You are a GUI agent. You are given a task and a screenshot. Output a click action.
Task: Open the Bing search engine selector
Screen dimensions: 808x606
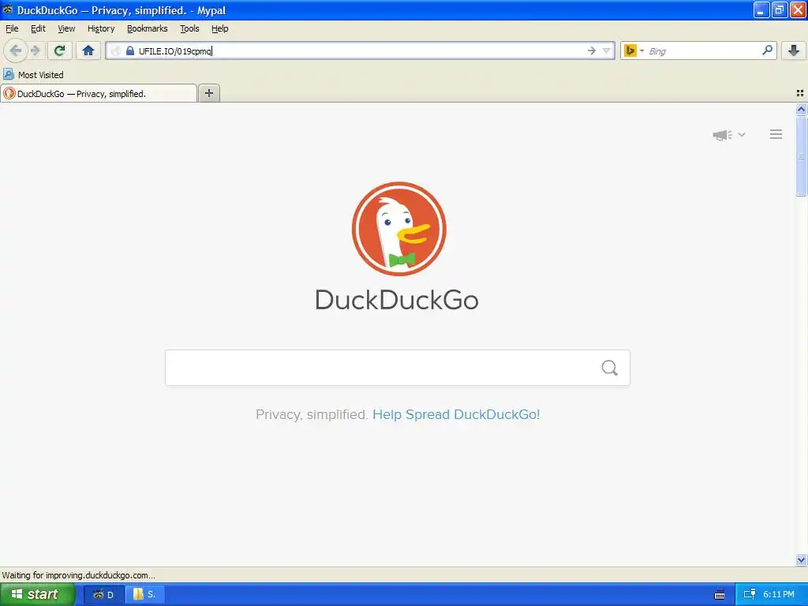(x=642, y=50)
